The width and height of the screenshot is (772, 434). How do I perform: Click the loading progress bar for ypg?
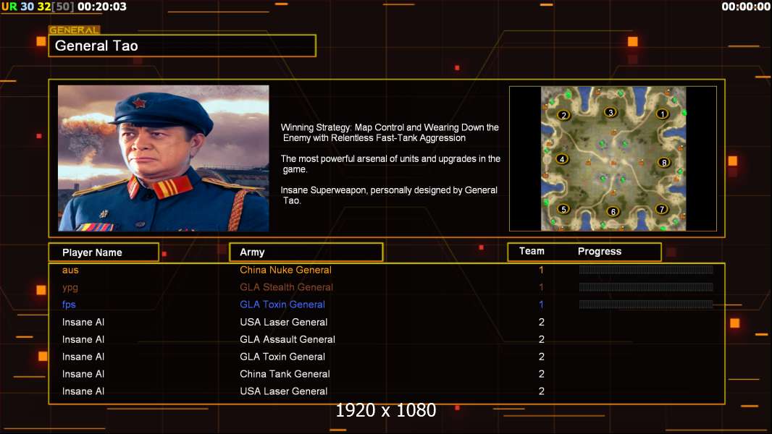[646, 287]
